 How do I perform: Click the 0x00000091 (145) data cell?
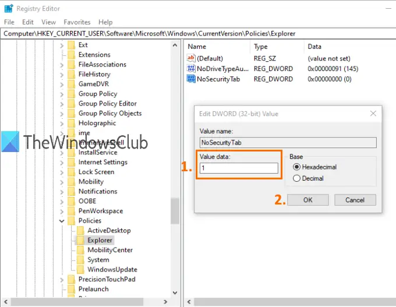point(333,69)
